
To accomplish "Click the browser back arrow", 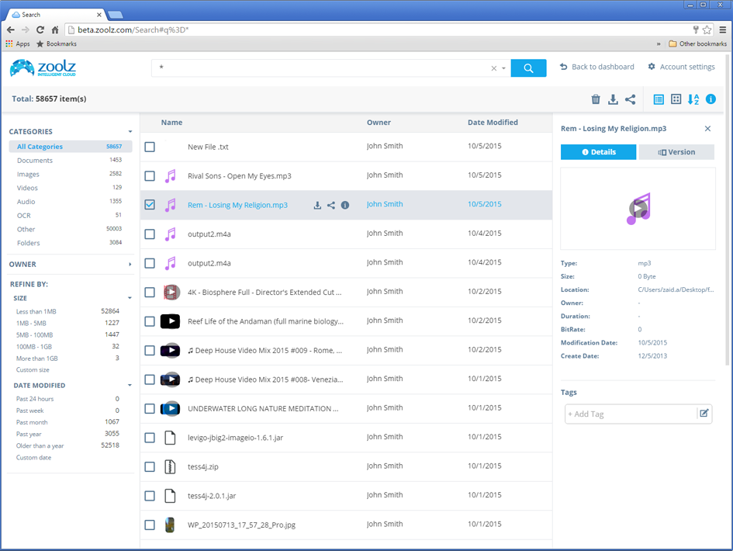I will [x=11, y=30].
